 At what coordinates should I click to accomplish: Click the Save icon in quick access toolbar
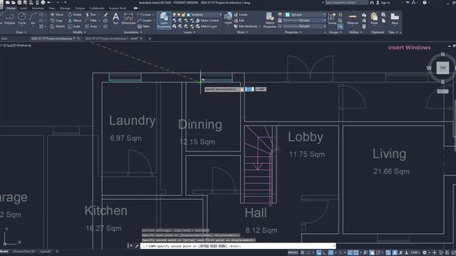[x=19, y=3]
